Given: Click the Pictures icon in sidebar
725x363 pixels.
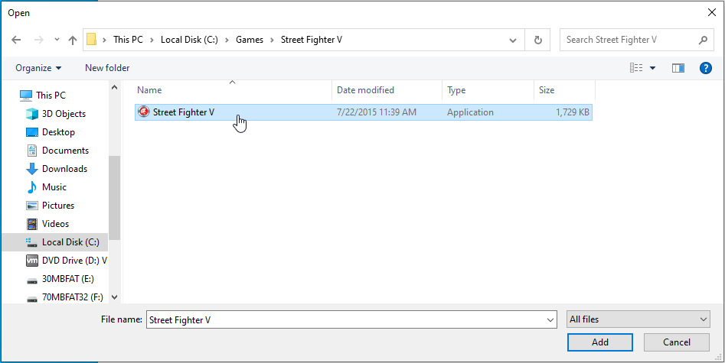Looking at the screenshot, I should 32,206.
